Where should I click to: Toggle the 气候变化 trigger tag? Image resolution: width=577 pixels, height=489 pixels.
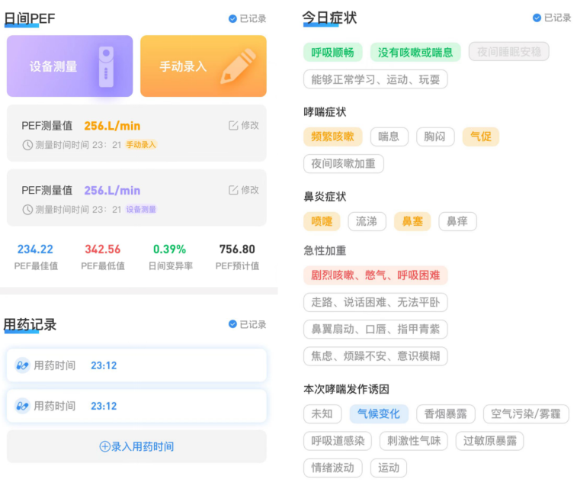[379, 413]
